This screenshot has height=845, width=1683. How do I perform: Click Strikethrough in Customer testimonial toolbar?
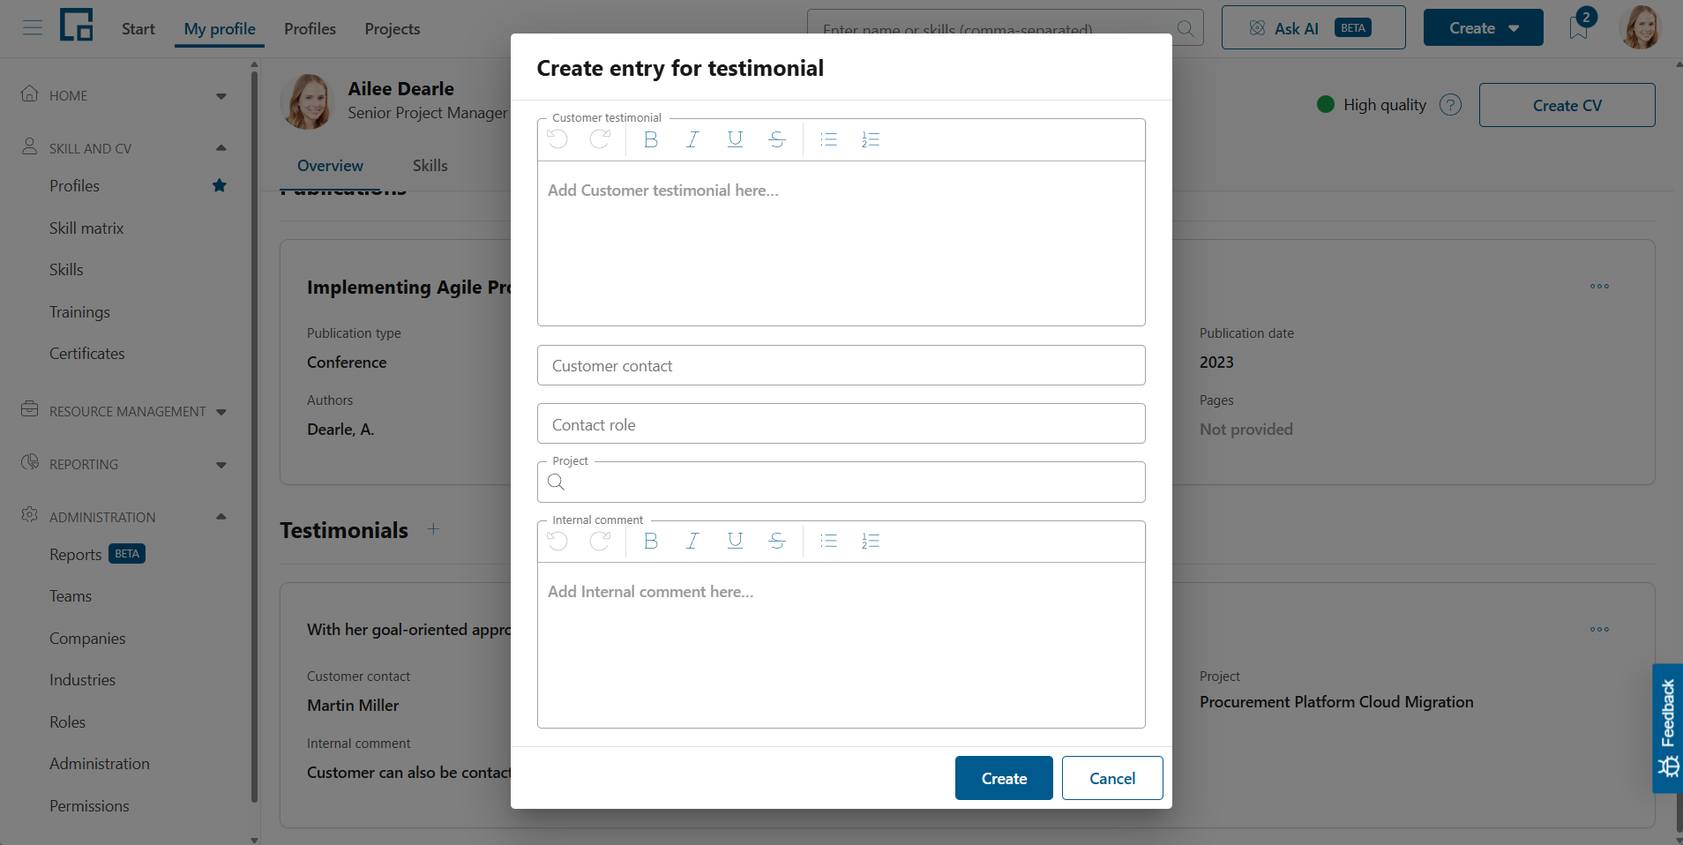coord(777,139)
